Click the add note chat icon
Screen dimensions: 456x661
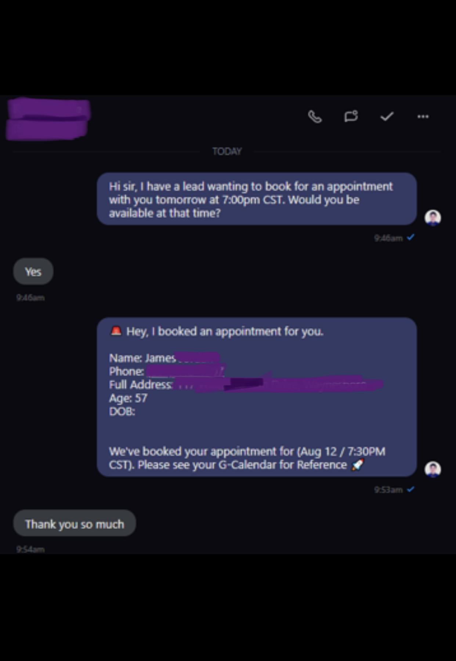click(351, 116)
